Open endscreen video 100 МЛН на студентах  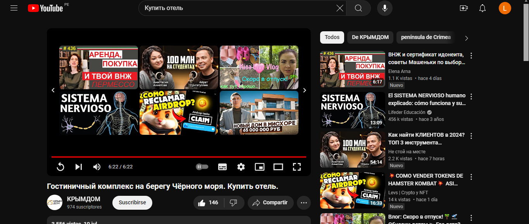[x=179, y=67]
